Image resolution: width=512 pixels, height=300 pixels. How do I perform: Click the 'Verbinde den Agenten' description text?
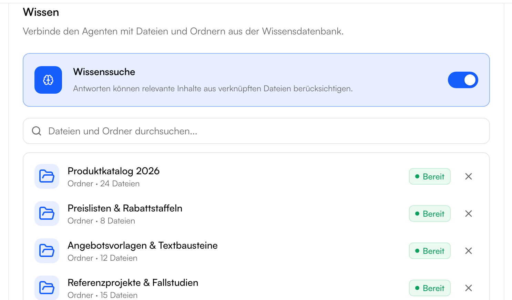point(183,31)
